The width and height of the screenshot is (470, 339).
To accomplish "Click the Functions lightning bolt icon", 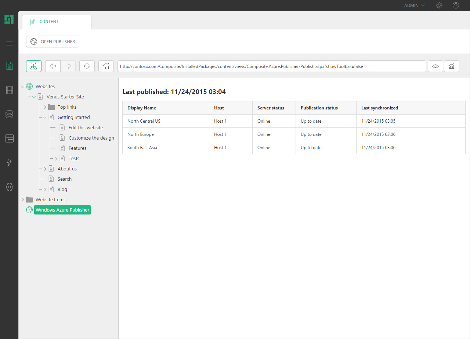I will click(x=9, y=163).
